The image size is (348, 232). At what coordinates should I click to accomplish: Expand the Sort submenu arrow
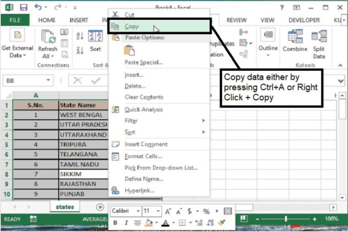[204, 132]
